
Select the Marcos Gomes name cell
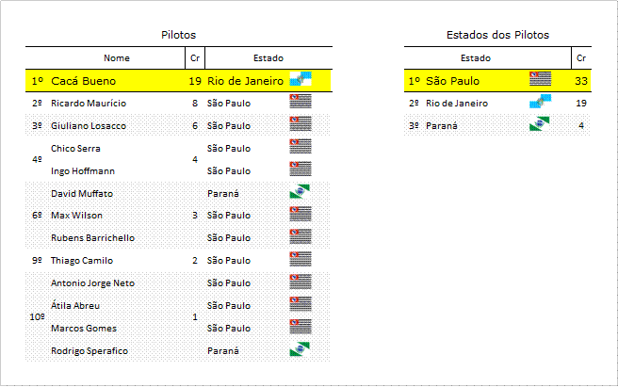point(84,329)
